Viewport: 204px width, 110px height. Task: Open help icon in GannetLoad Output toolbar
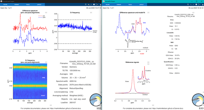point(94,4)
